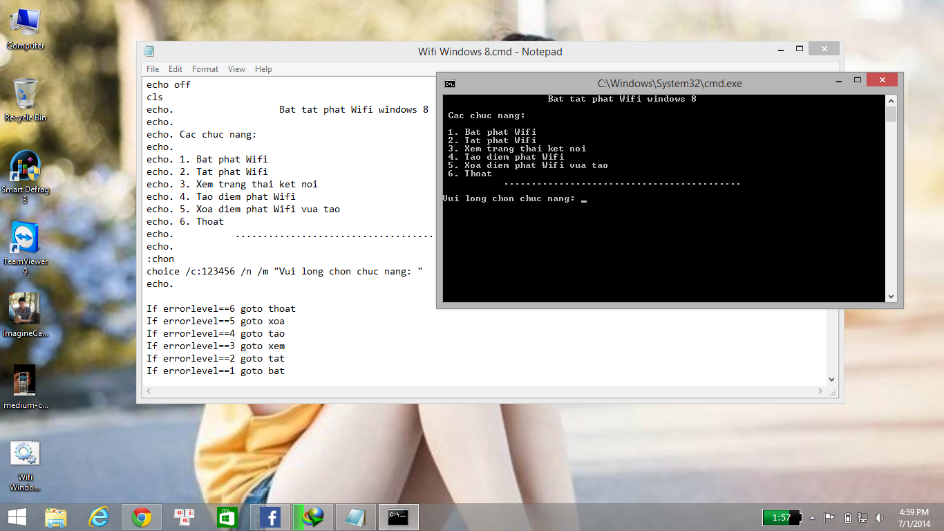
Task: Click 'echo. 1. Bat phat Wifi' in Notepad
Action: click(x=207, y=159)
